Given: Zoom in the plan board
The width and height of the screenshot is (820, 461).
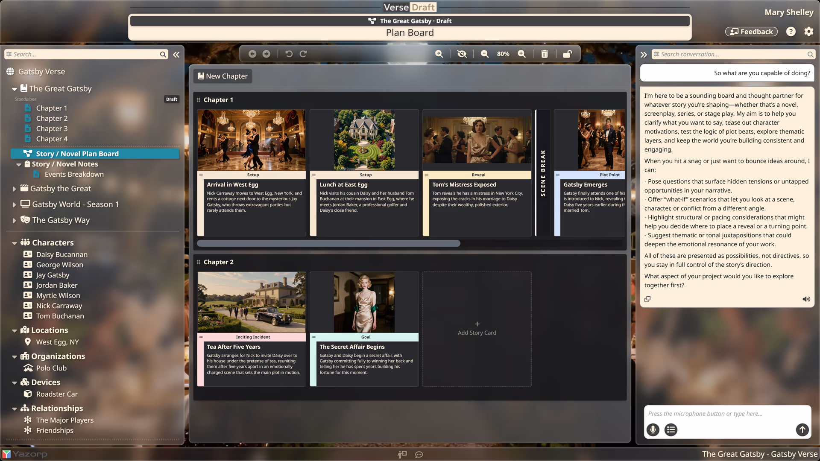Looking at the screenshot, I should click(522, 54).
